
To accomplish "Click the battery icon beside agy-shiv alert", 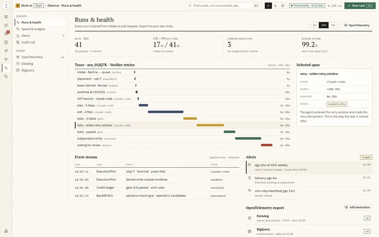I will (x=250, y=164).
